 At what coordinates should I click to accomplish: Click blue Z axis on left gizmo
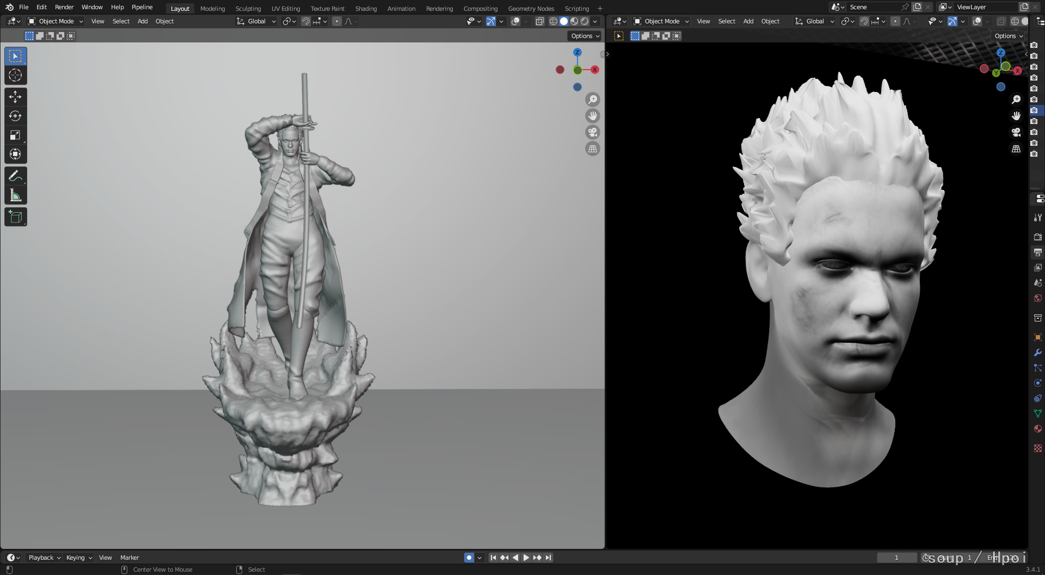pyautogui.click(x=577, y=52)
